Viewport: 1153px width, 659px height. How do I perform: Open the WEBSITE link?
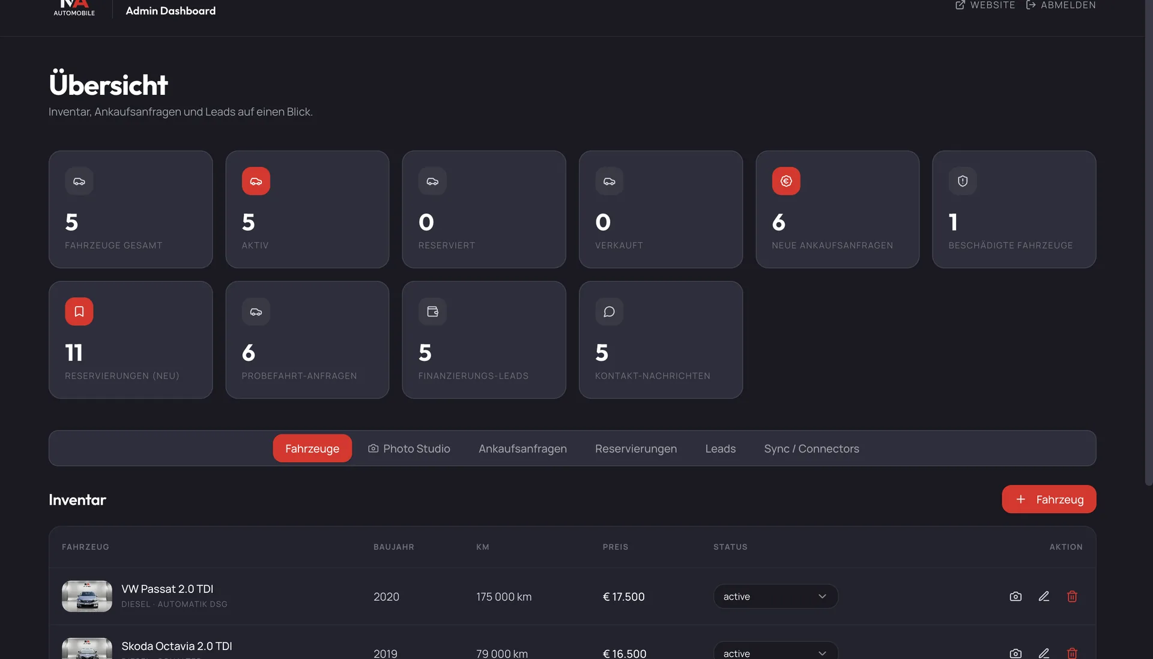pyautogui.click(x=985, y=5)
